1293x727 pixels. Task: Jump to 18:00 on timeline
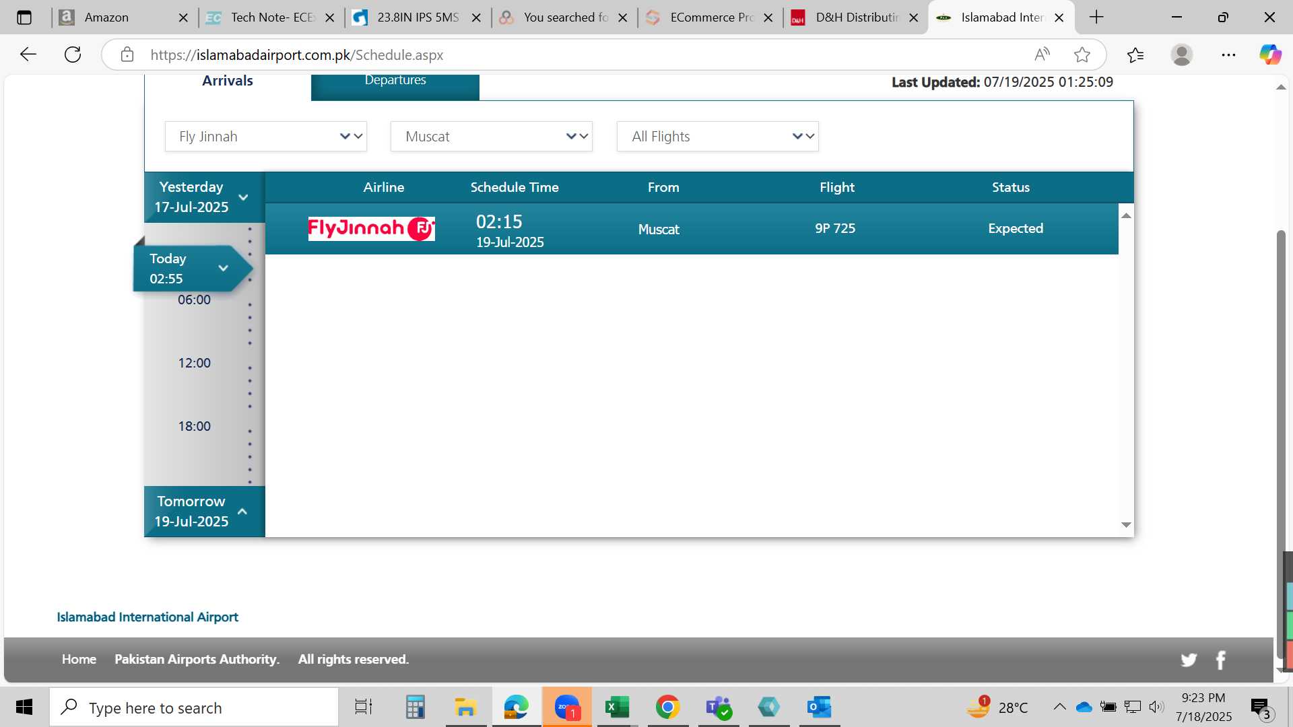[x=194, y=427]
